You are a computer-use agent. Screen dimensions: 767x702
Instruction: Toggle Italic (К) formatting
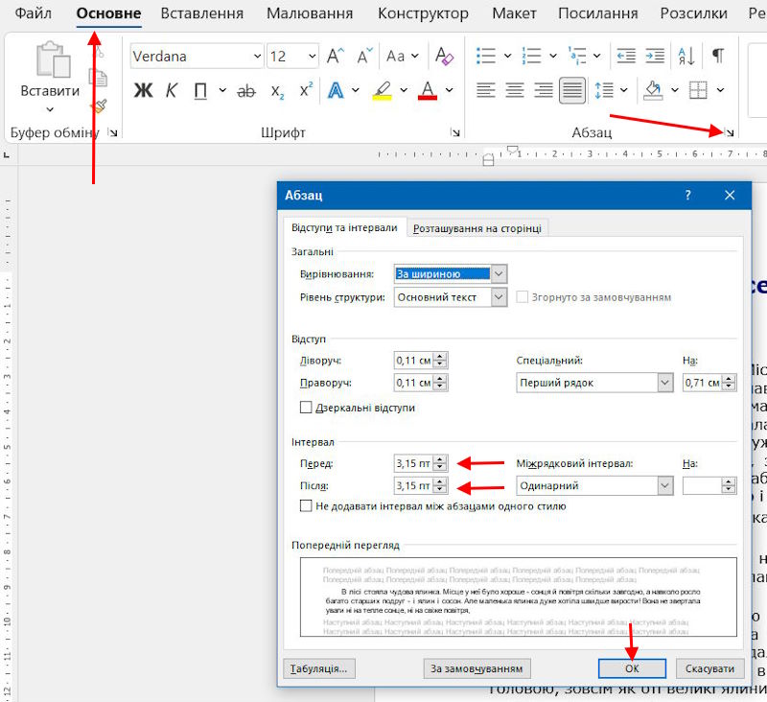(172, 90)
